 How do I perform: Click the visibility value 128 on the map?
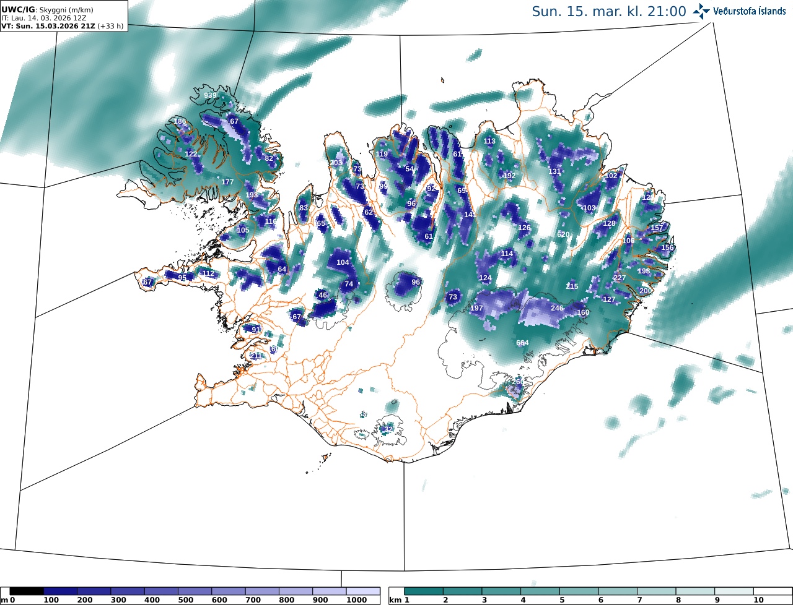610,223
